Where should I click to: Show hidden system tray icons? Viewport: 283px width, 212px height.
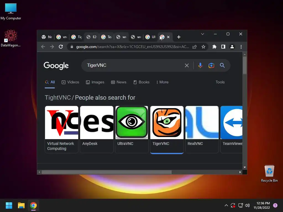(x=226, y=205)
